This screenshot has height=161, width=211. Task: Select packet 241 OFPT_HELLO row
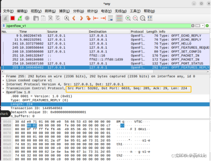105,43
